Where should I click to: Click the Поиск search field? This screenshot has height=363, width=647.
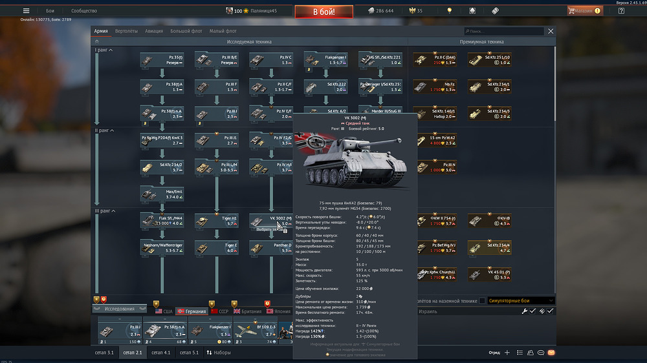[x=505, y=31]
